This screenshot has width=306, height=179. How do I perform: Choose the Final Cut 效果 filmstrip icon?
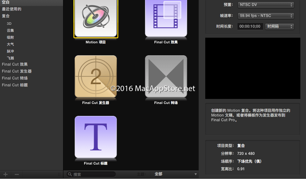pyautogui.click(x=166, y=18)
